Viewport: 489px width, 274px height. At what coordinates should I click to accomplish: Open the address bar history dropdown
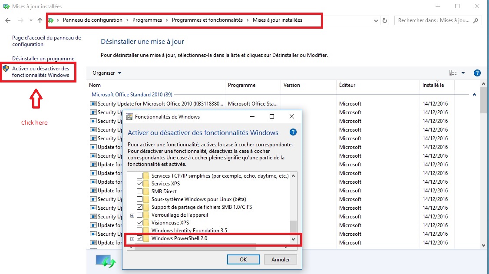[376, 20]
